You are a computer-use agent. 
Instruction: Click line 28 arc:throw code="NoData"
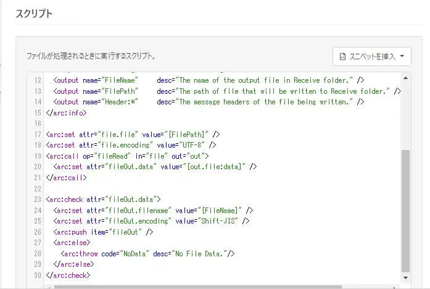pyautogui.click(x=147, y=254)
